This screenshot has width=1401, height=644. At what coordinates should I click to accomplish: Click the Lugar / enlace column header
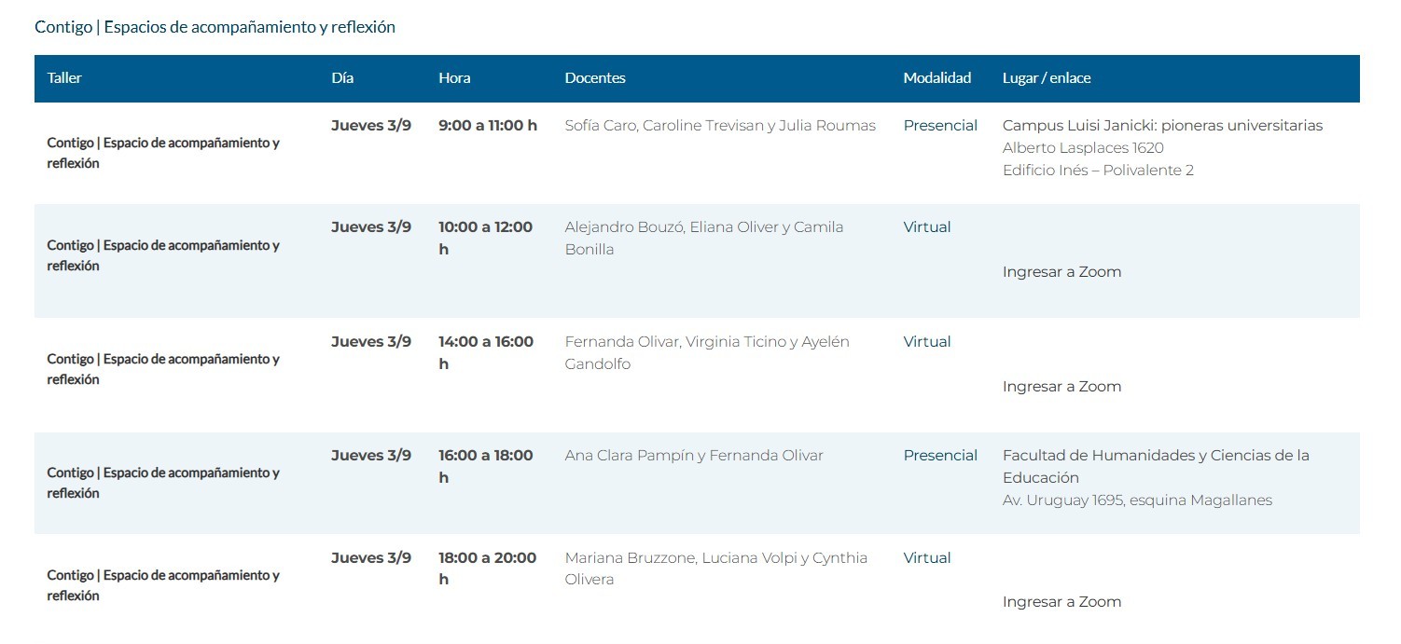tap(1047, 78)
